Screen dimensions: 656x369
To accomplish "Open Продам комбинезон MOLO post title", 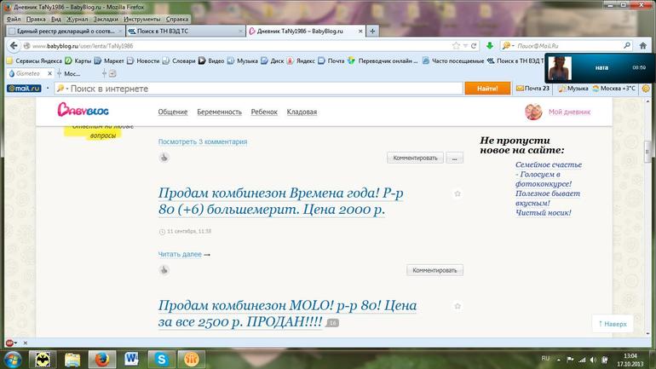I will coord(287,314).
